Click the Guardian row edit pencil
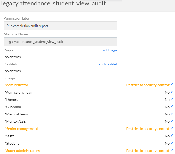175x154 pixels. (x=172, y=107)
